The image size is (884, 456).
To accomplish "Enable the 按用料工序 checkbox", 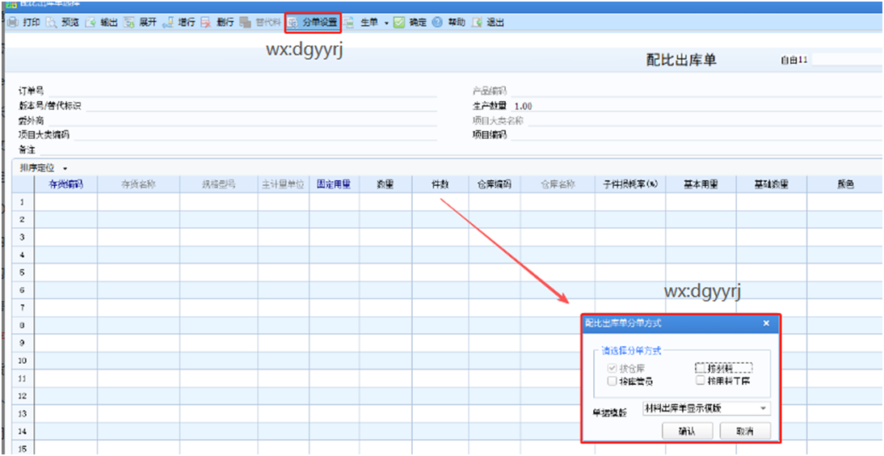I will click(701, 381).
